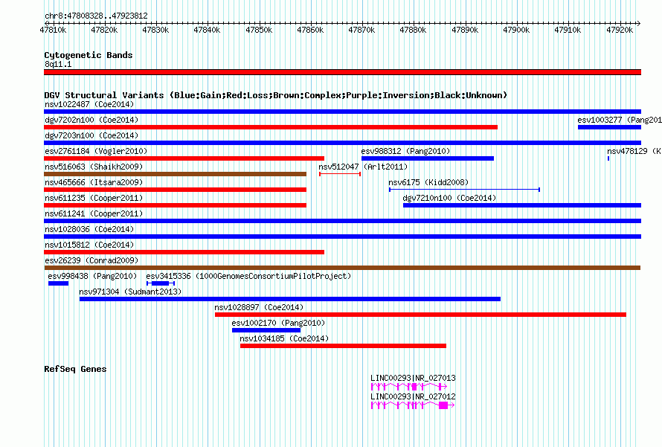
Task: Click the RefSeq Genes track title
Action: (x=75, y=369)
